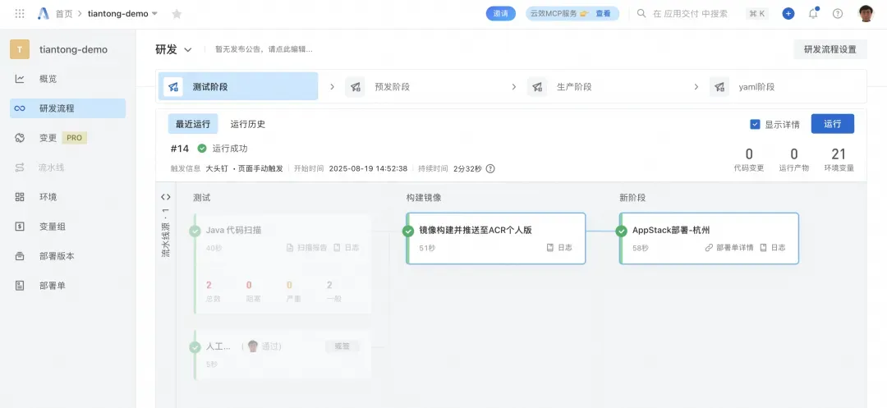Open 部署单 in the sidebar
The height and width of the screenshot is (408, 887).
pyautogui.click(x=68, y=286)
